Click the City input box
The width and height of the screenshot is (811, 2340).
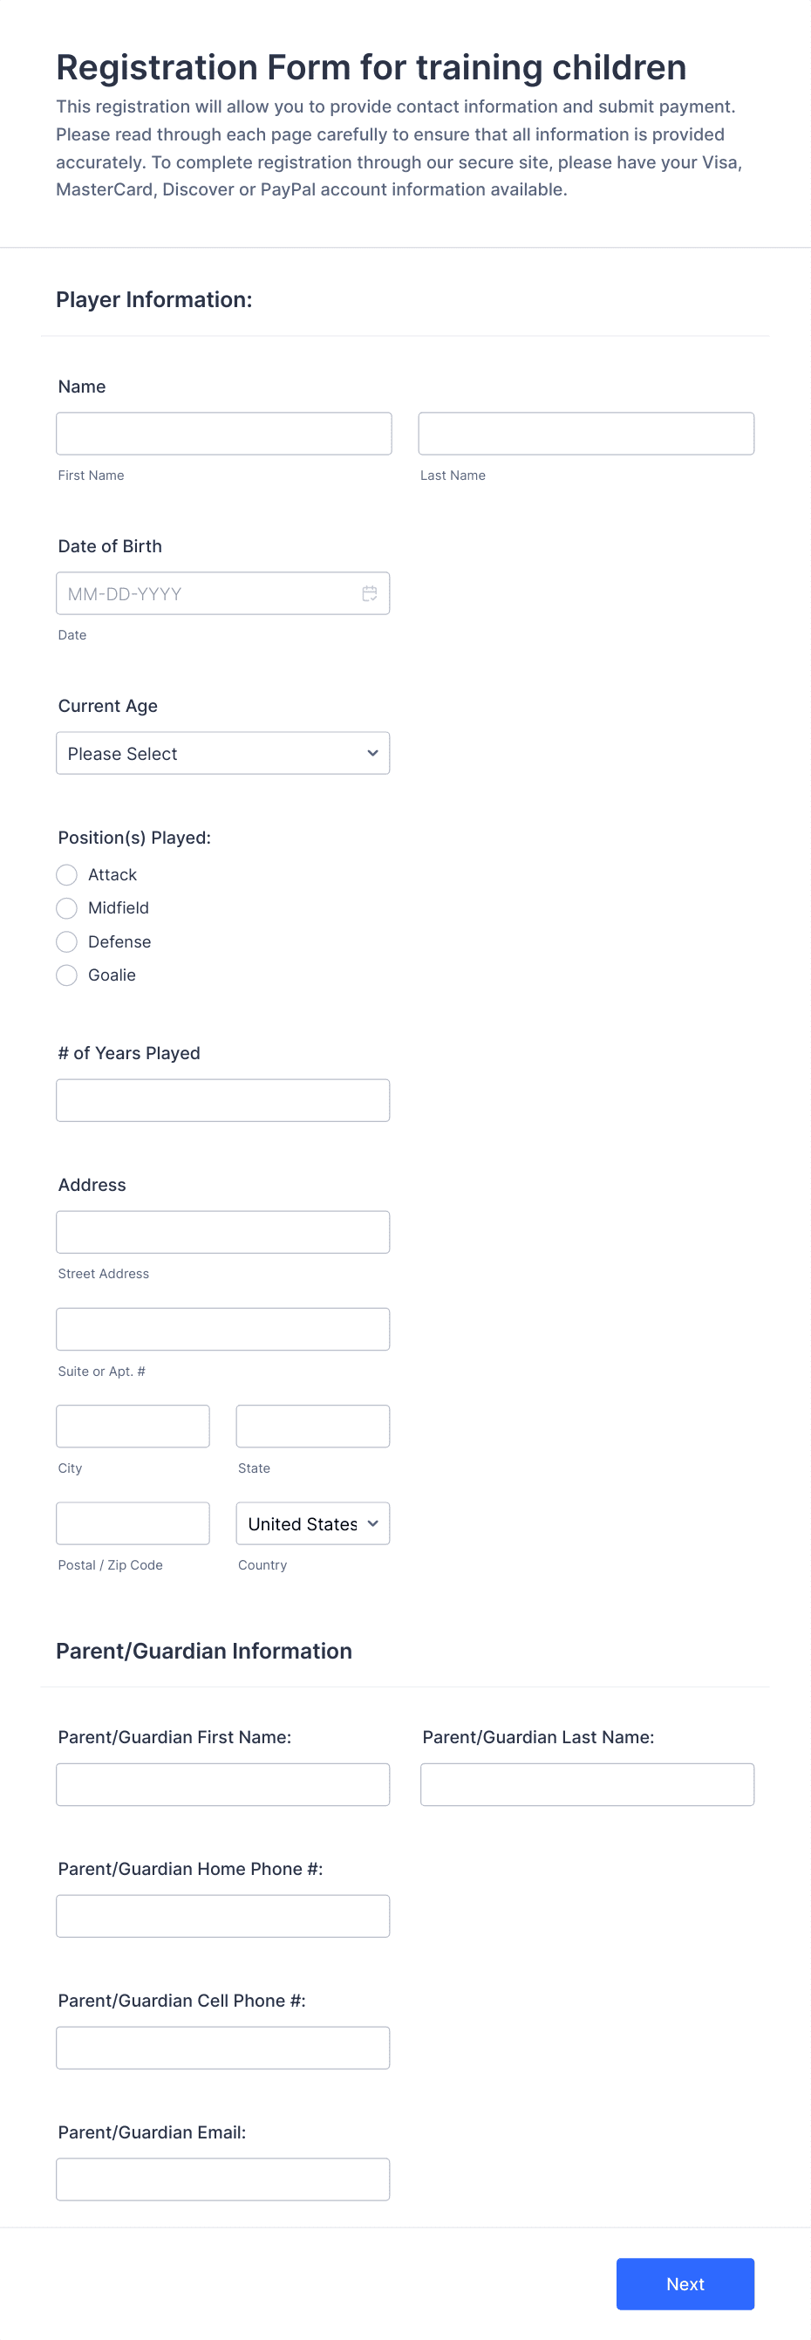pyautogui.click(x=133, y=1427)
